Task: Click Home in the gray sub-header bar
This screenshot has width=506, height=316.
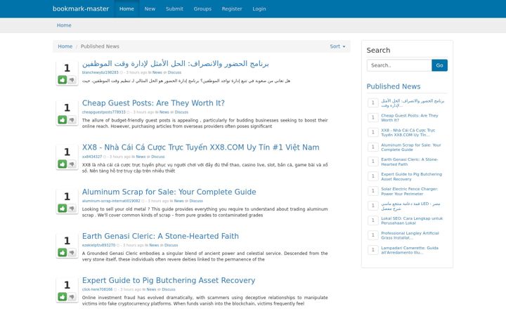Action: (64, 25)
